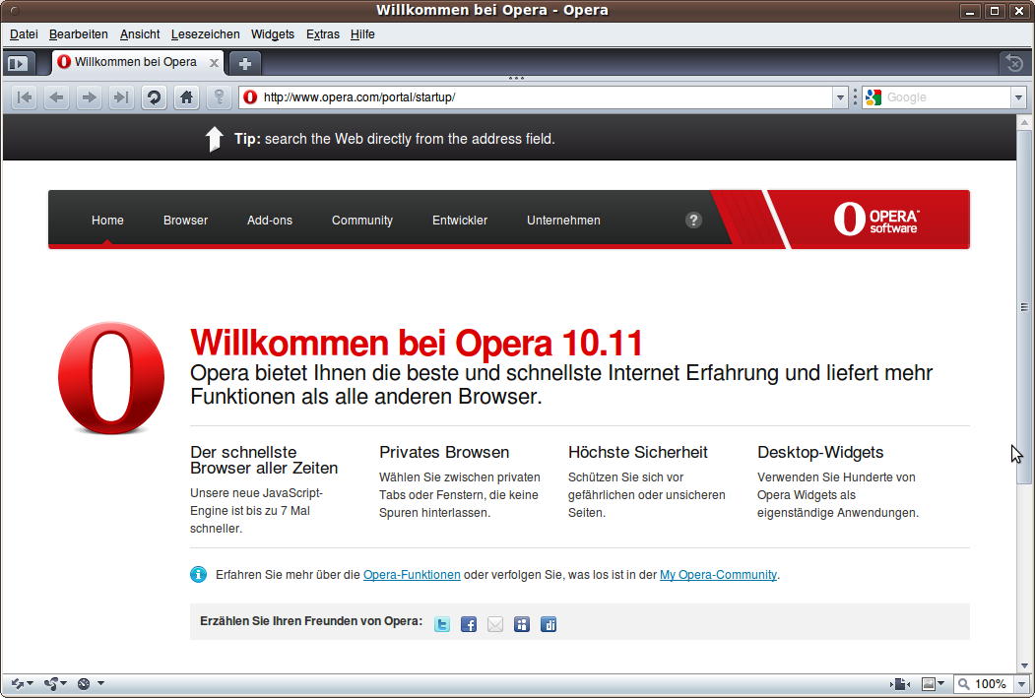Viewport: 1035px width, 698px height.
Task: Open the search engine dropdown arrow
Action: coord(1018,97)
